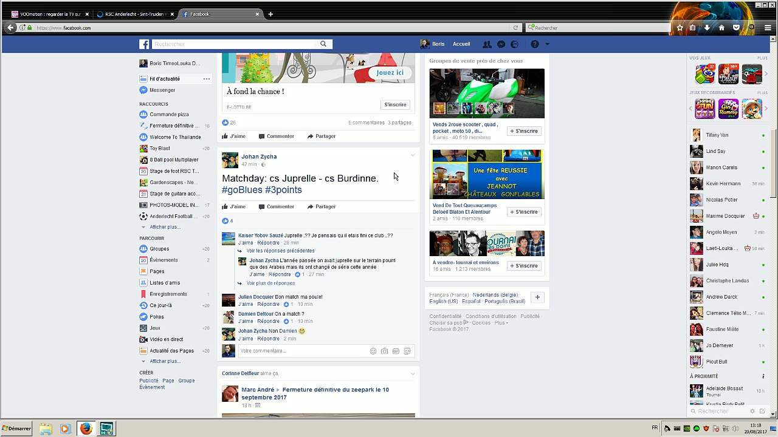Open the emoji picker in comment box
This screenshot has height=437, width=778.
(x=373, y=351)
